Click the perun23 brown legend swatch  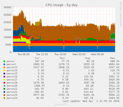pos(4,95)
